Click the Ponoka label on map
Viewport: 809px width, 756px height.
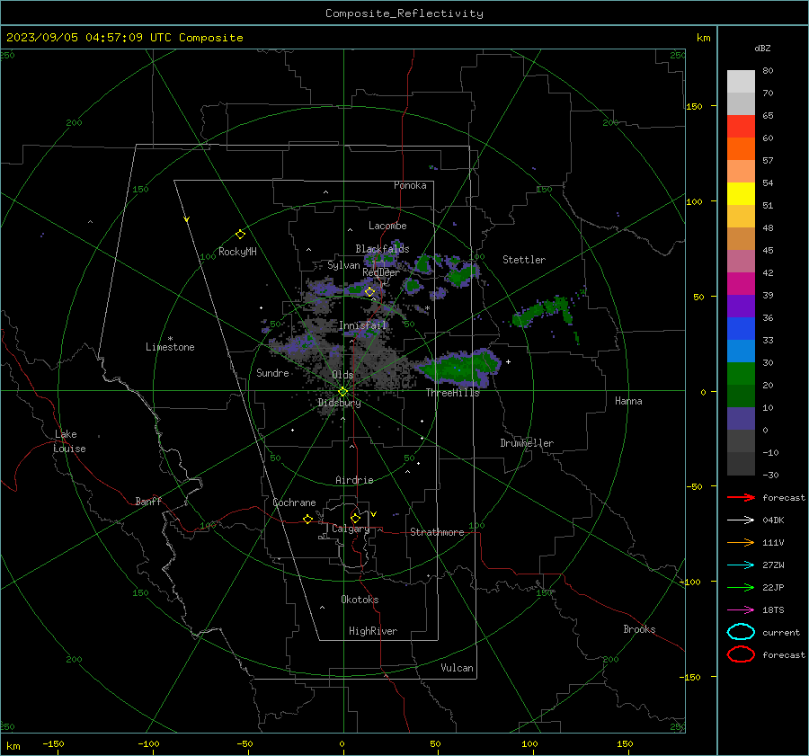click(410, 185)
